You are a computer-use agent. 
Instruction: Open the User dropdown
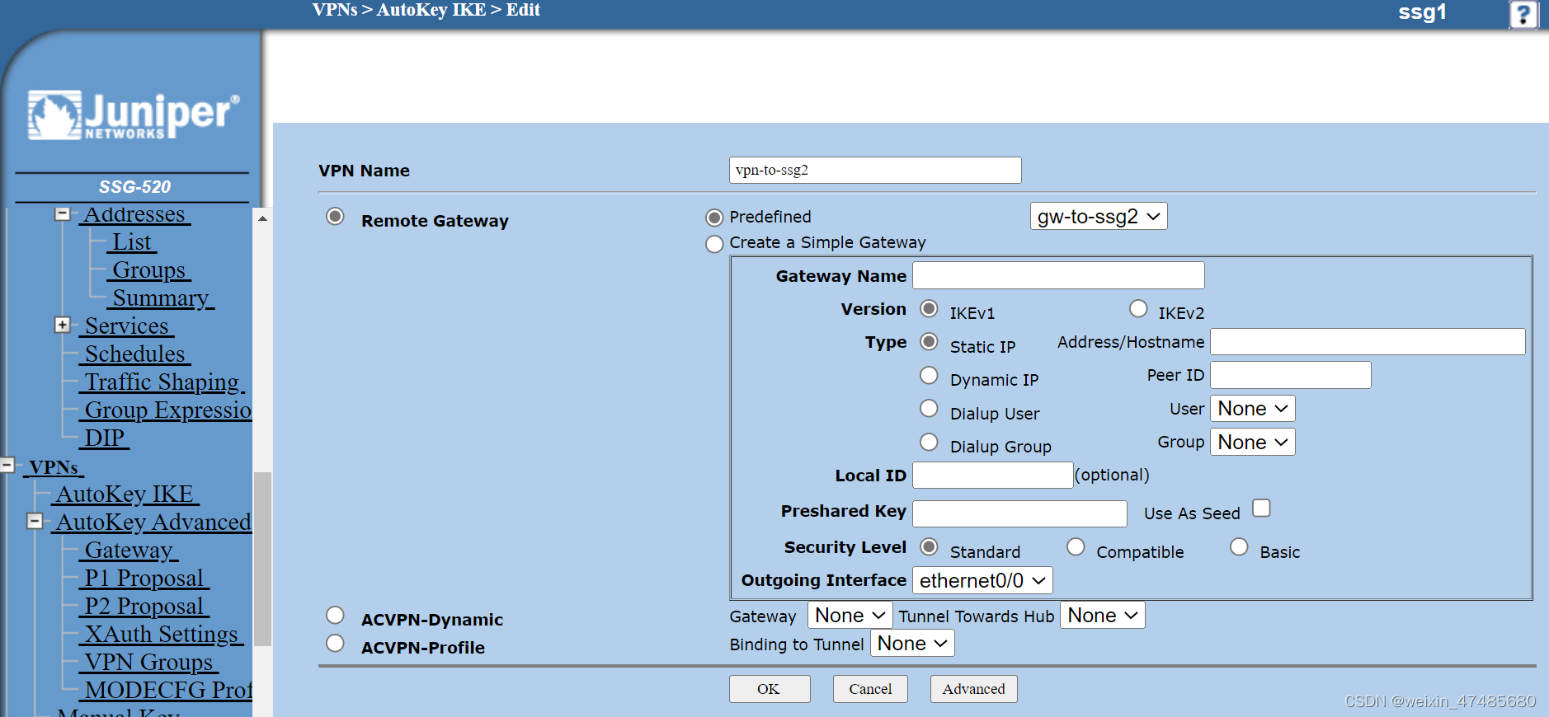click(1252, 409)
